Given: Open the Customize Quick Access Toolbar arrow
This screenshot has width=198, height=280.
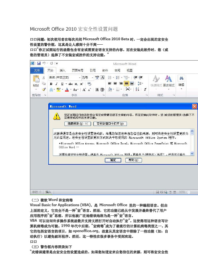Looking at the screenshot, I should click(57, 63).
